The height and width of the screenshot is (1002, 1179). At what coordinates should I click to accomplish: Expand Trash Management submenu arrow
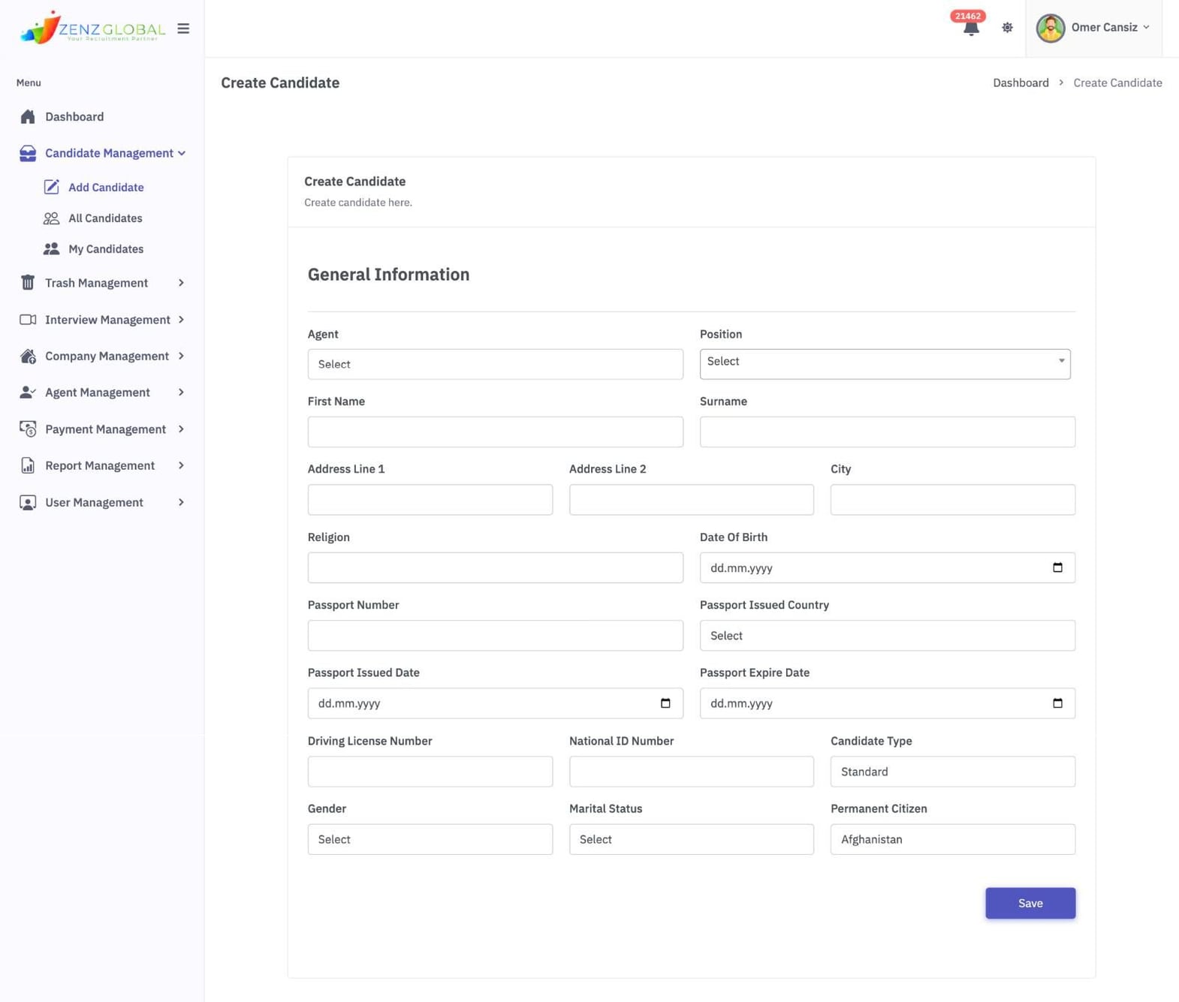181,283
